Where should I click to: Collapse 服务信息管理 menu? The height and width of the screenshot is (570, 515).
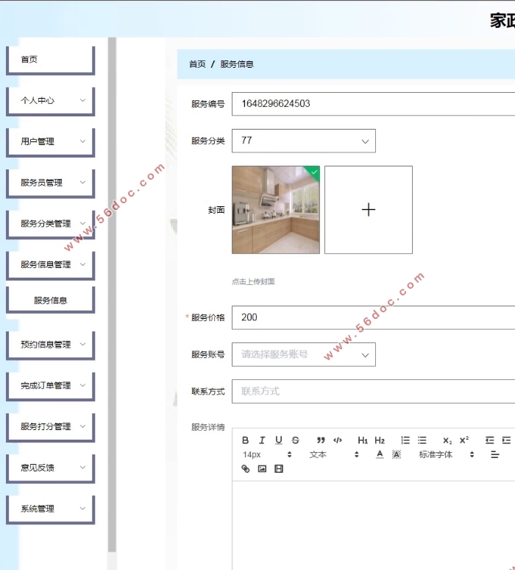pos(51,265)
